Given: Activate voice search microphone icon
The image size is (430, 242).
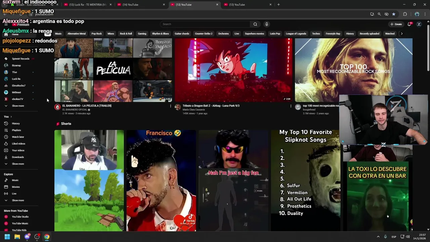Looking at the screenshot, I should [267, 24].
